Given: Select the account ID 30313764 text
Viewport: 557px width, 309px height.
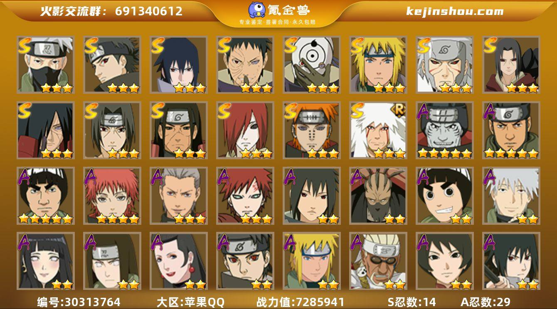Looking at the screenshot, I should 79,302.
